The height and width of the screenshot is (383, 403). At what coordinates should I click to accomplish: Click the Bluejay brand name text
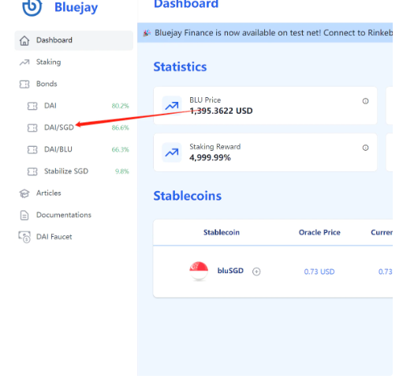76,7
